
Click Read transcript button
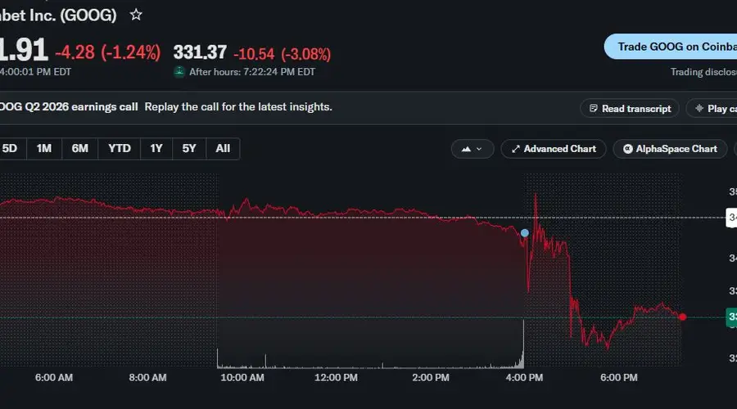(630, 109)
